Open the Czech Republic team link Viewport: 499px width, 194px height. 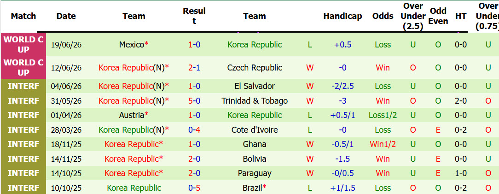coord(255,68)
